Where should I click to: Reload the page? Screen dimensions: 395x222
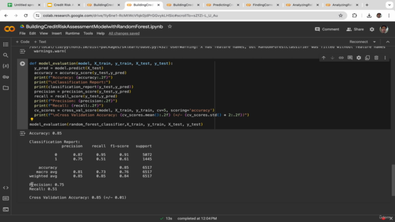[26, 15]
